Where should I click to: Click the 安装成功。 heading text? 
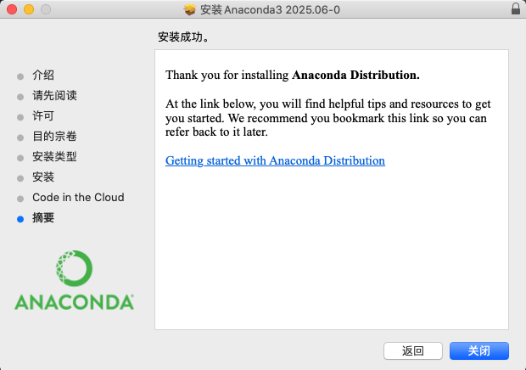point(183,37)
